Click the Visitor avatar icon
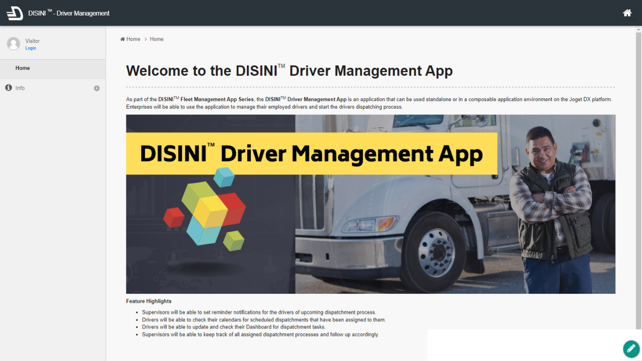Screen dimensions: 642x361 coord(14,44)
